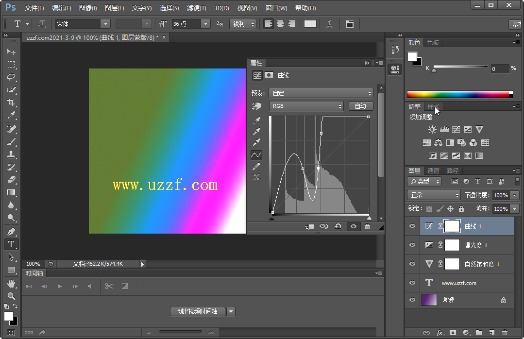Select the Rectangular Marquee tool
The image size is (524, 339).
pyautogui.click(x=11, y=64)
